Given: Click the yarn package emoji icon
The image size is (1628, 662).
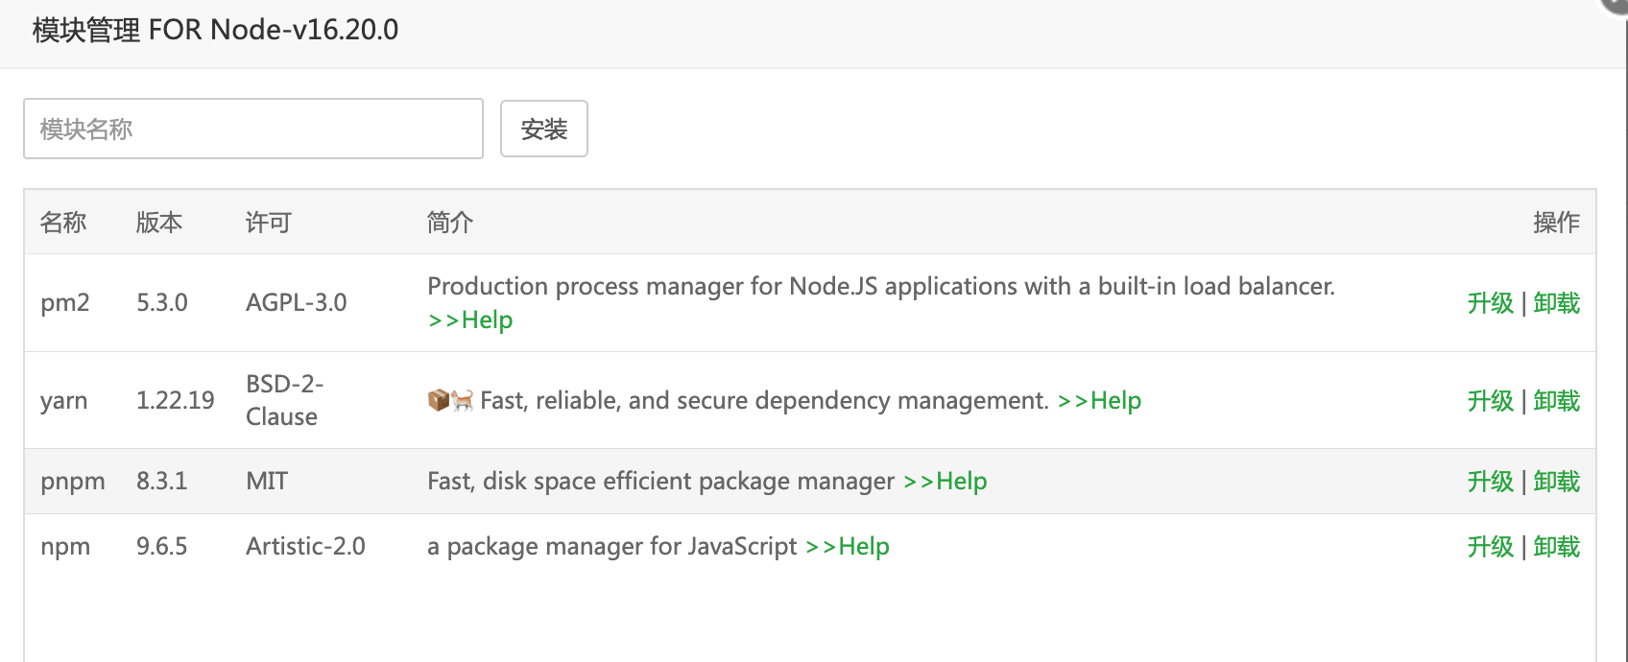Looking at the screenshot, I should [439, 400].
